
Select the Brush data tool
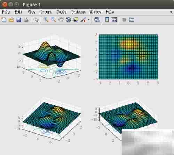(83, 20)
